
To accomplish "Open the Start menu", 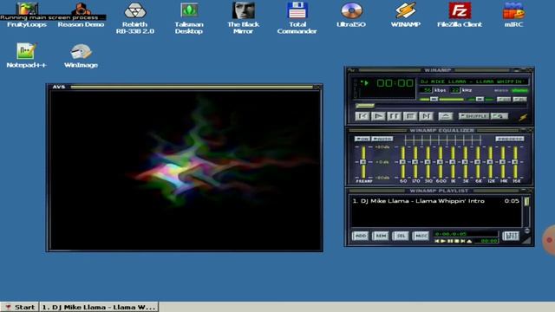I will 19,307.
